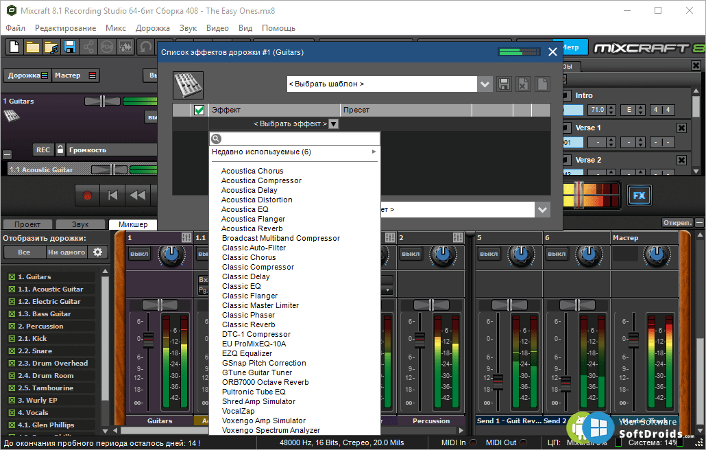Click the save template floppy icon in the effects dialog
Viewport: 706px width, 450px height.
click(x=504, y=84)
